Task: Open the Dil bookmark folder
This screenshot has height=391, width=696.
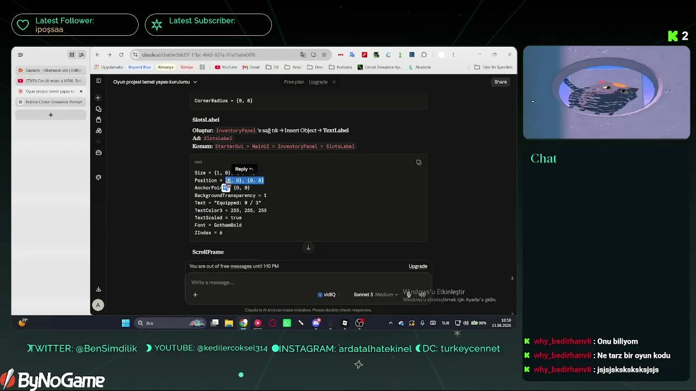Action: pos(272,67)
